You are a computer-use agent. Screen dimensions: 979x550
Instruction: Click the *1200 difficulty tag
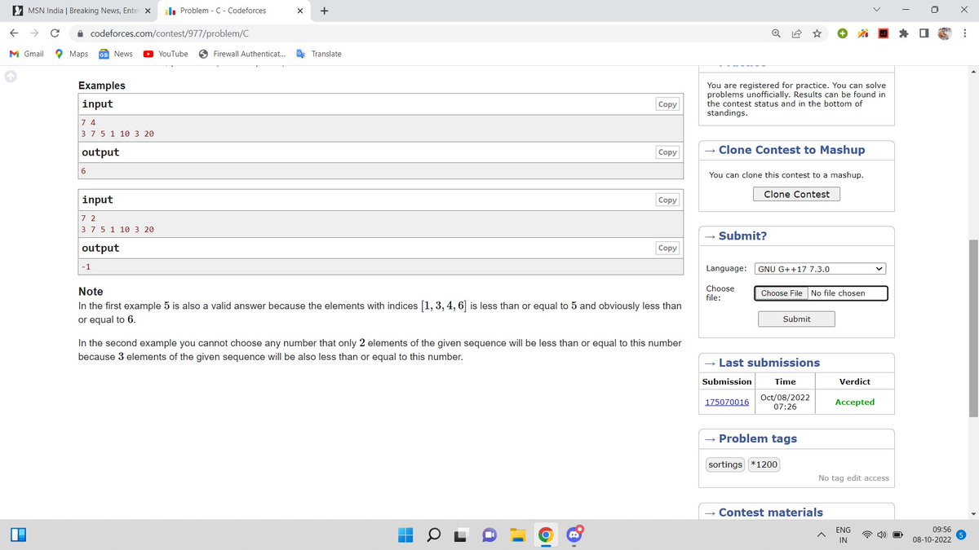[x=764, y=464]
